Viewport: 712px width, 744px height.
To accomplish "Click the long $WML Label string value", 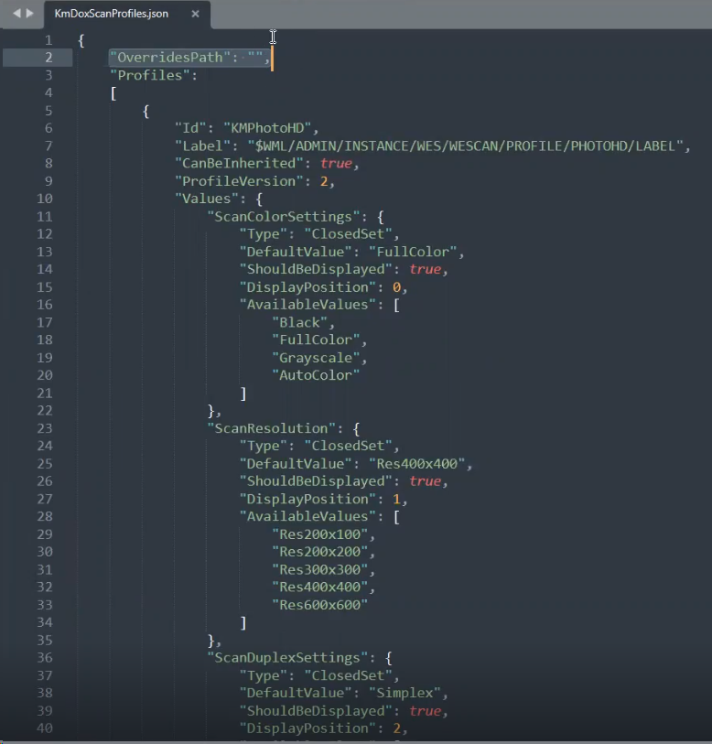I will tap(461, 146).
